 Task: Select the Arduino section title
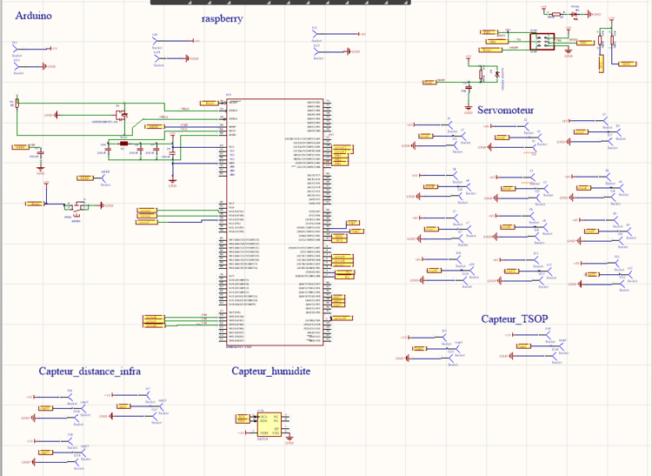click(x=34, y=17)
